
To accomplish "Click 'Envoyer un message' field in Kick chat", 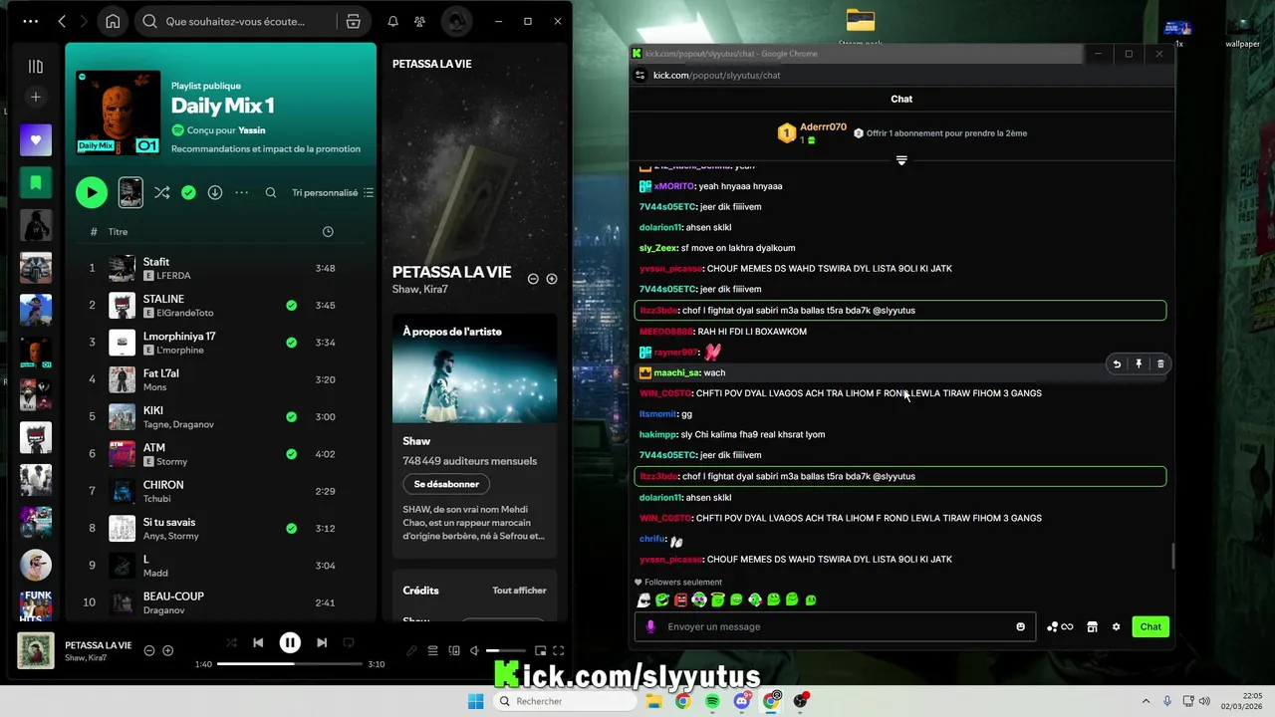I will (836, 626).
